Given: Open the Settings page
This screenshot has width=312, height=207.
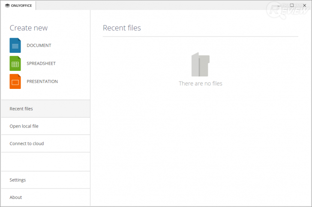Looking at the screenshot, I should tap(18, 180).
